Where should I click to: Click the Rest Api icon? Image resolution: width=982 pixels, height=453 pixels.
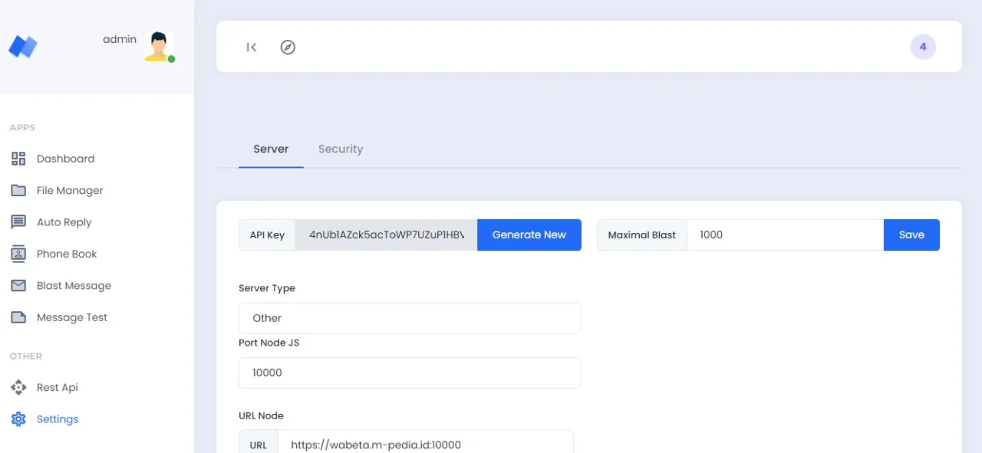[18, 387]
